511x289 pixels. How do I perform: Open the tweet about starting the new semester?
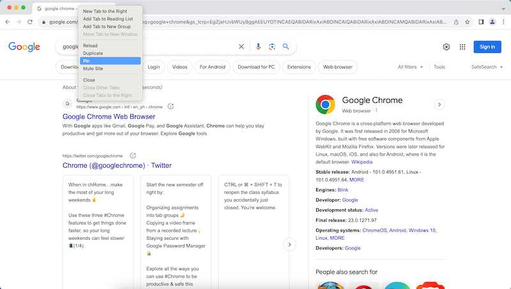pyautogui.click(x=176, y=232)
